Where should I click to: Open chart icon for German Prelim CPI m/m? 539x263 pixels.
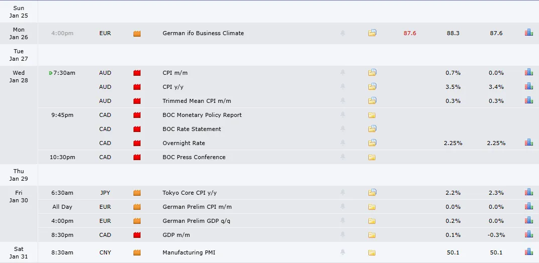tap(528, 206)
